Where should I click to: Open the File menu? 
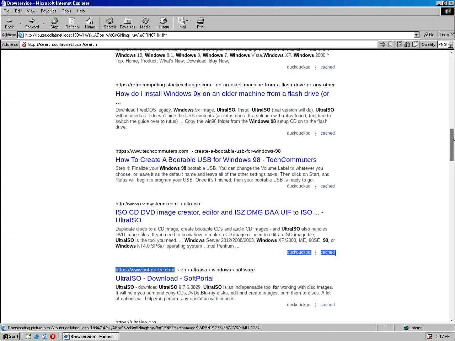[x=6, y=11]
